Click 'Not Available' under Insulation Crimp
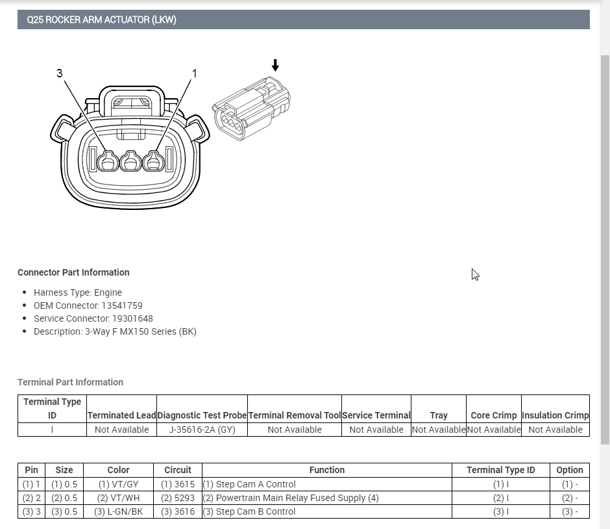610x529 pixels. (555, 430)
